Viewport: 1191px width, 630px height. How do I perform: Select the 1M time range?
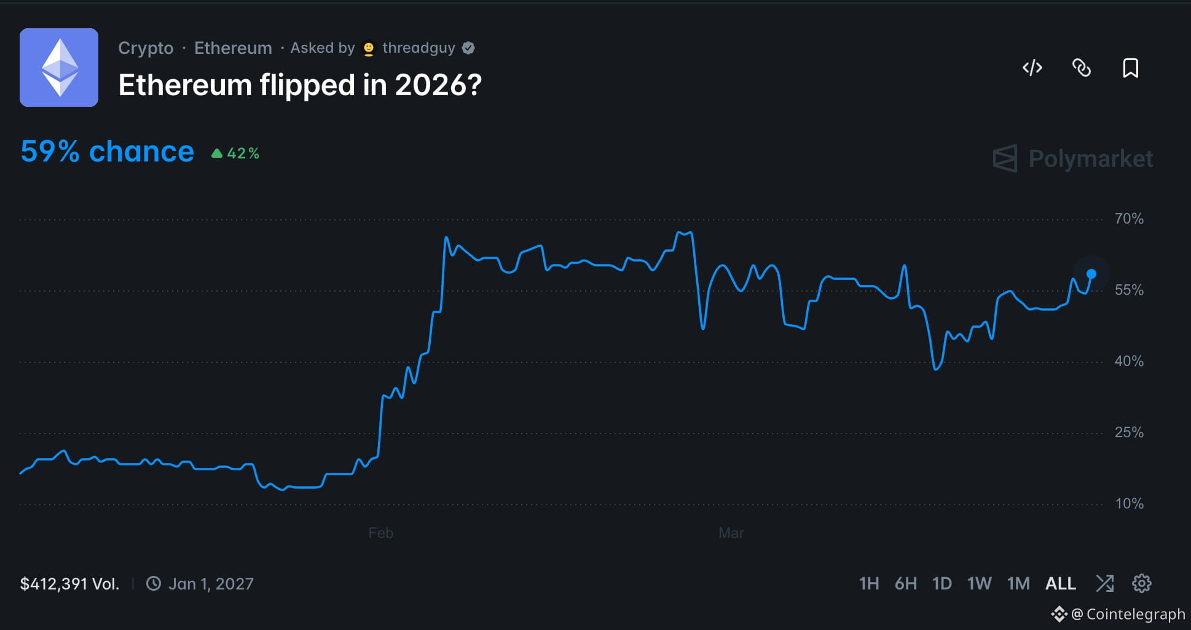1018,583
